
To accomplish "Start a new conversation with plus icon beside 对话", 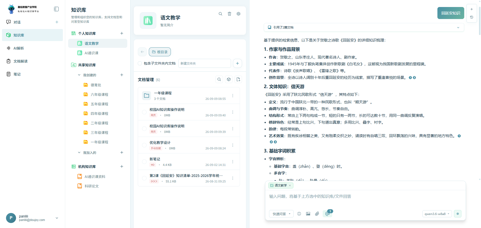I will click(x=57, y=22).
